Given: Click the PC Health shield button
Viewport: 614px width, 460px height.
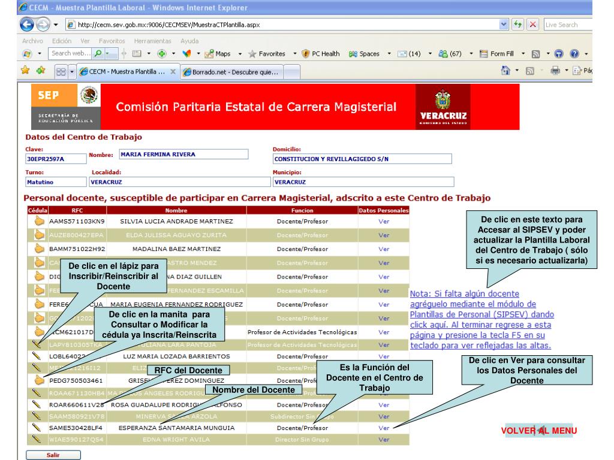Looking at the screenshot, I should click(321, 53).
